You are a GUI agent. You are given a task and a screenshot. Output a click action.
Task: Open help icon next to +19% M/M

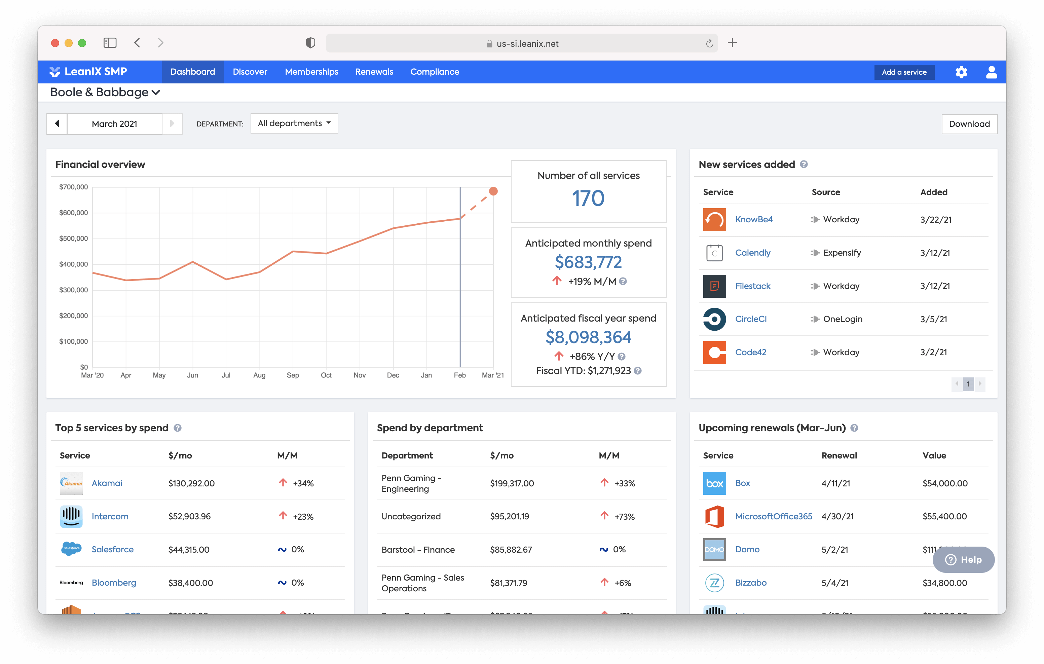click(x=623, y=282)
